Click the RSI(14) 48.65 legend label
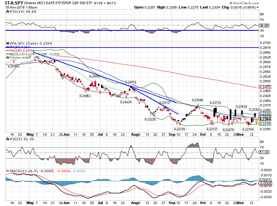 pyautogui.click(x=23, y=12)
